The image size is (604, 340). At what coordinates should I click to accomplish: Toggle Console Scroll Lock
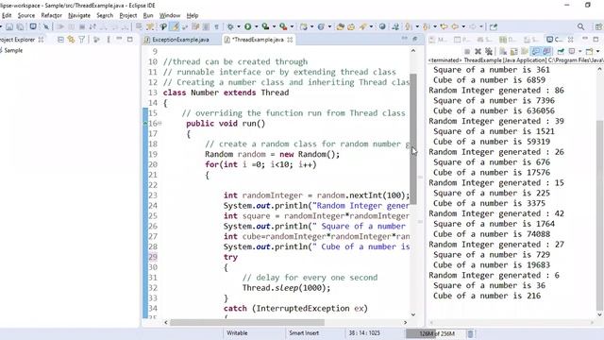[x=513, y=51]
